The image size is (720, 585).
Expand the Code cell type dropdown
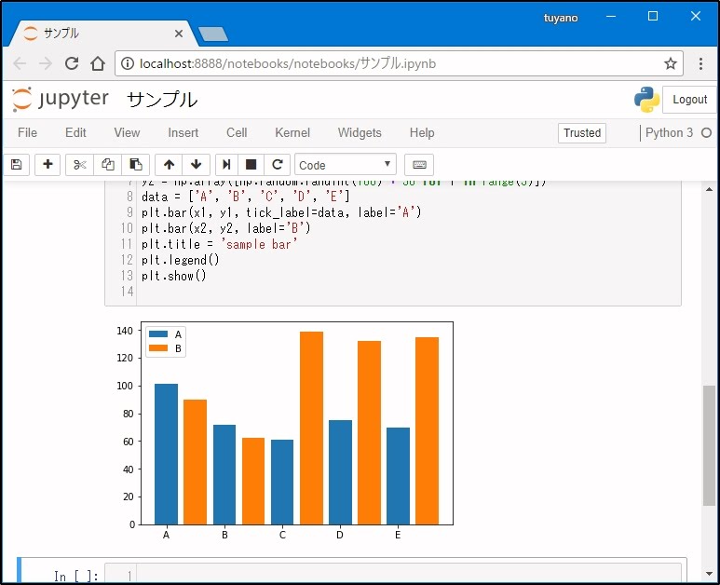[x=346, y=165]
